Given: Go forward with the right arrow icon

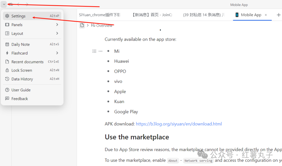Looking at the screenshot, I should pyautogui.click(x=27, y=4).
